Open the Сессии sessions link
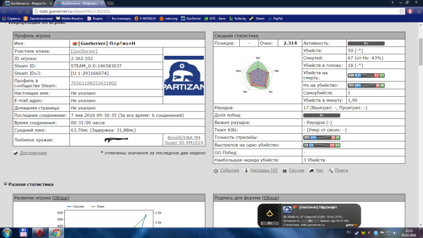The image size is (423, 238). pos(296,170)
